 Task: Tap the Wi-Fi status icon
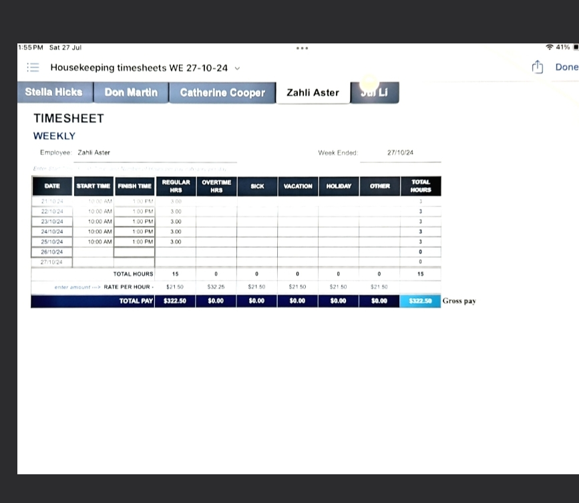coord(548,47)
